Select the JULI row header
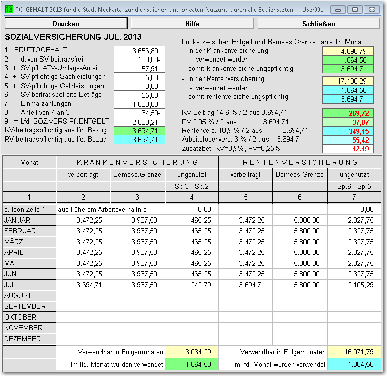Image resolution: width=387 pixels, height=376 pixels. tap(29, 285)
